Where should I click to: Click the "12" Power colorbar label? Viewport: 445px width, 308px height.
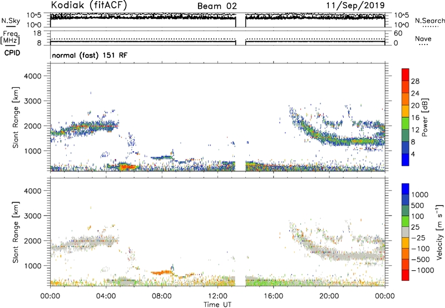(415, 130)
